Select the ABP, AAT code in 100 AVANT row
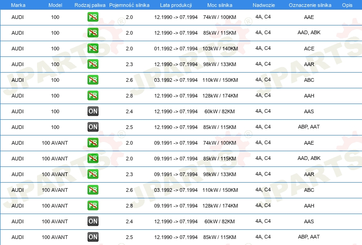The height and width of the screenshot is (245, 362). pyautogui.click(x=309, y=237)
